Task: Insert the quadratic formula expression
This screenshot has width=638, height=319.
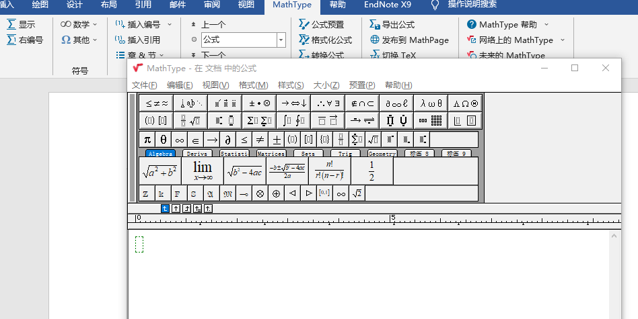Action: pyautogui.click(x=287, y=171)
